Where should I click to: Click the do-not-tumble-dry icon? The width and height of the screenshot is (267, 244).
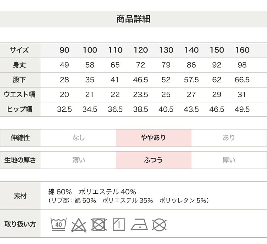point(99,224)
